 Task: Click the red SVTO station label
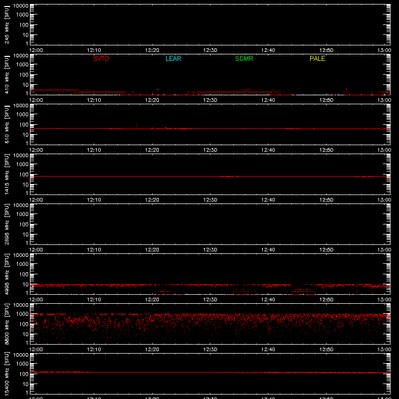click(101, 58)
